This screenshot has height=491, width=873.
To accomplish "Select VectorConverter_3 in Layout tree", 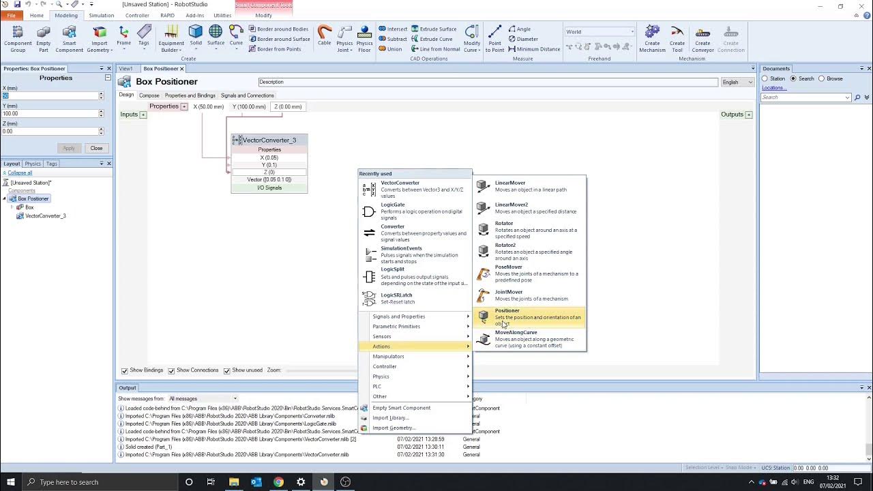I will tap(45, 216).
